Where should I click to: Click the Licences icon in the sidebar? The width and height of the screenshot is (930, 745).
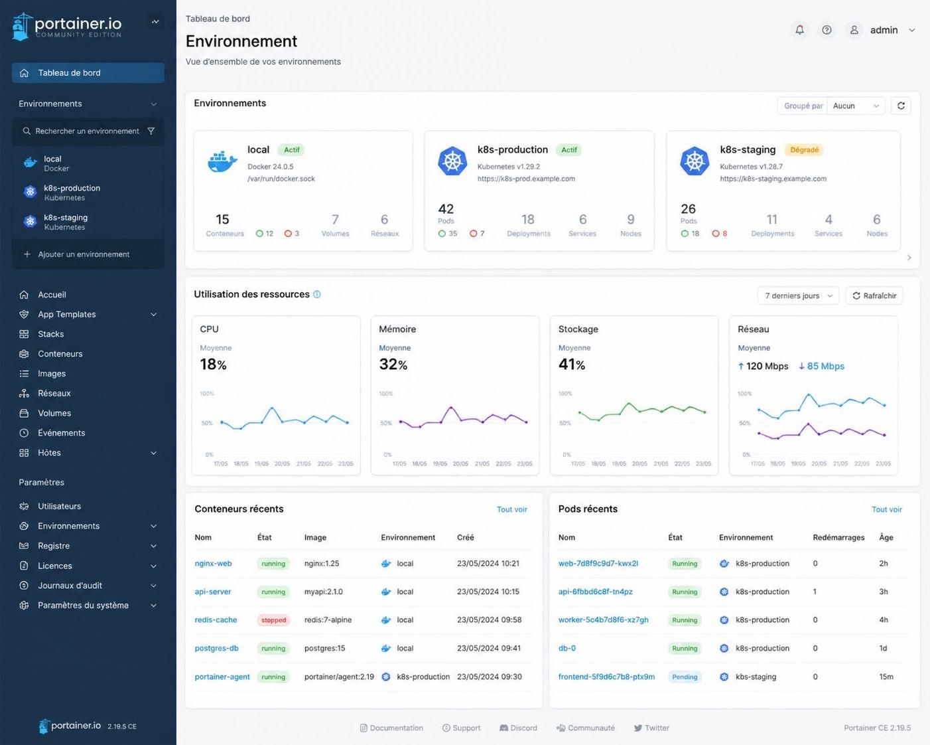[x=24, y=566]
